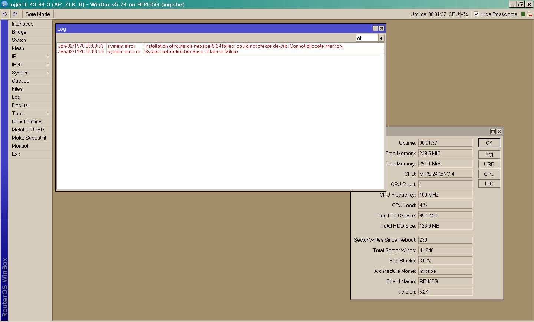Click the PCI button
This screenshot has width=534, height=322.
point(489,155)
